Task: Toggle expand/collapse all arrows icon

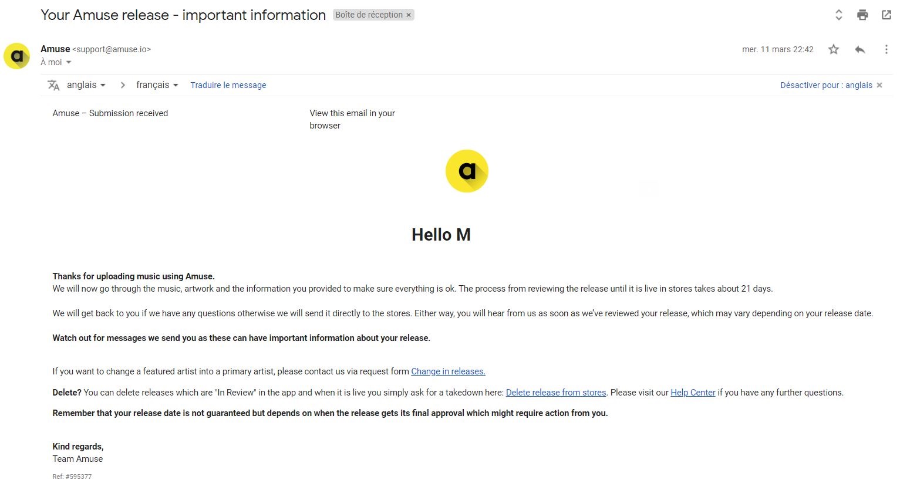Action: point(839,15)
